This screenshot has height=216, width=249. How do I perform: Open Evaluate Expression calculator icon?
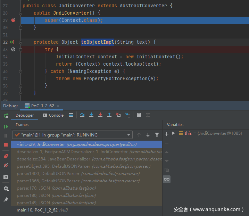(139, 115)
